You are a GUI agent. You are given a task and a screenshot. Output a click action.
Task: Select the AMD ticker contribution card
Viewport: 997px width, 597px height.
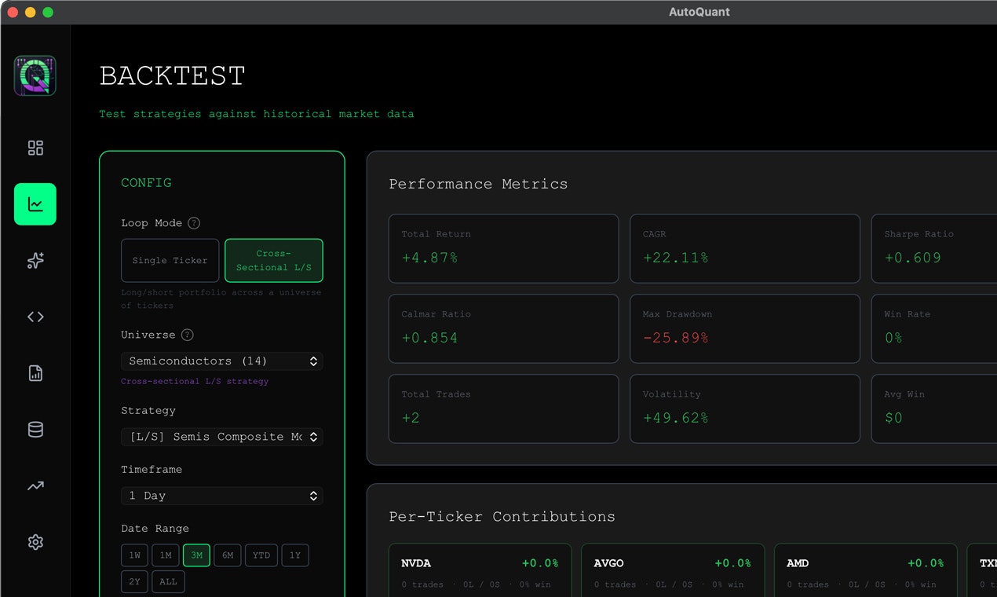point(866,570)
